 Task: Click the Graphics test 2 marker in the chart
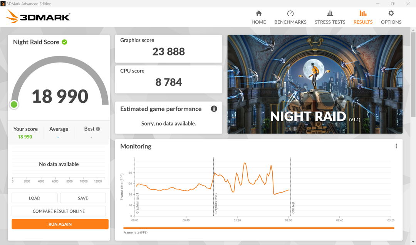(214, 187)
